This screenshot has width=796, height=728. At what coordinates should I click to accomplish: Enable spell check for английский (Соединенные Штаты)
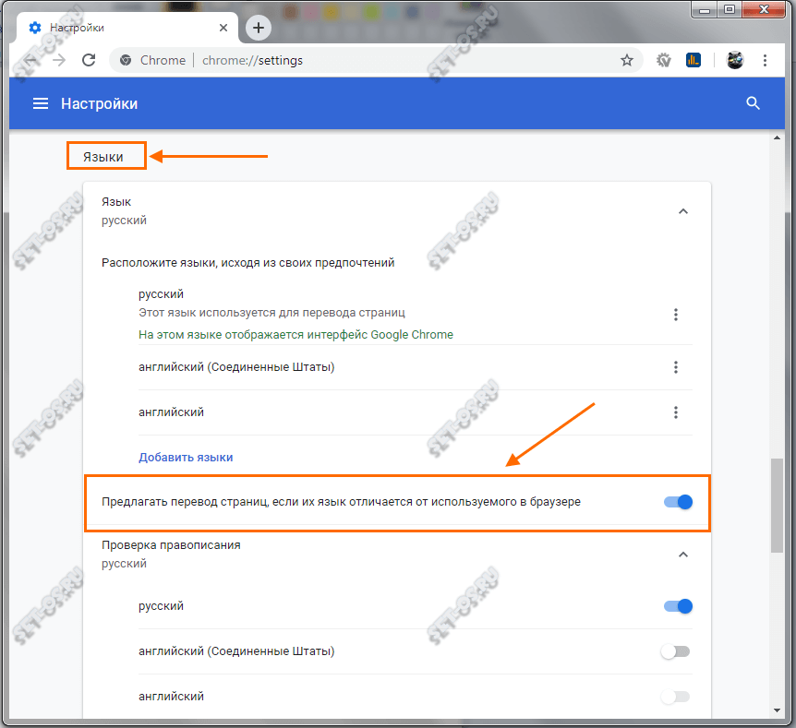point(675,650)
